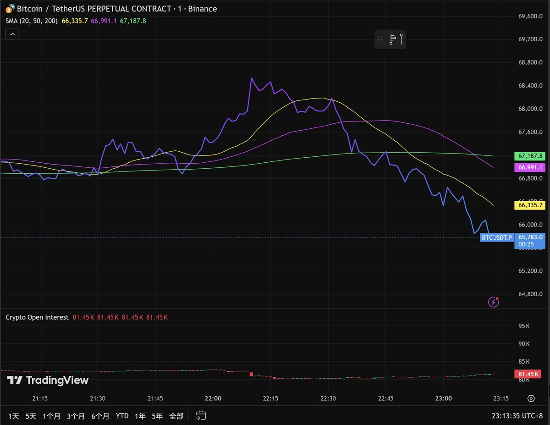The image size is (550, 425).
Task: Click the 68,400.0 price scale label
Action: tap(530, 86)
